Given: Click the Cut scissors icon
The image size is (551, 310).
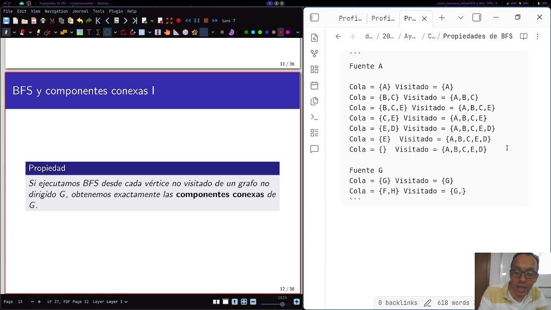Looking at the screenshot, I should [x=52, y=21].
